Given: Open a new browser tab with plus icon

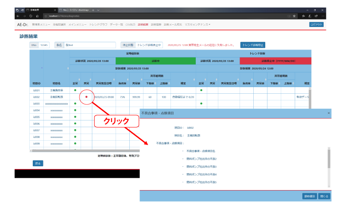Looking at the screenshot, I should 93,9.
